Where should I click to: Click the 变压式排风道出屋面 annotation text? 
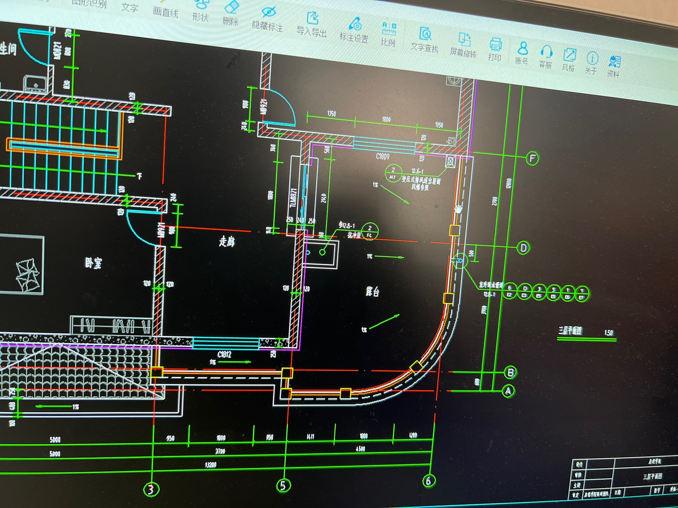point(421,180)
